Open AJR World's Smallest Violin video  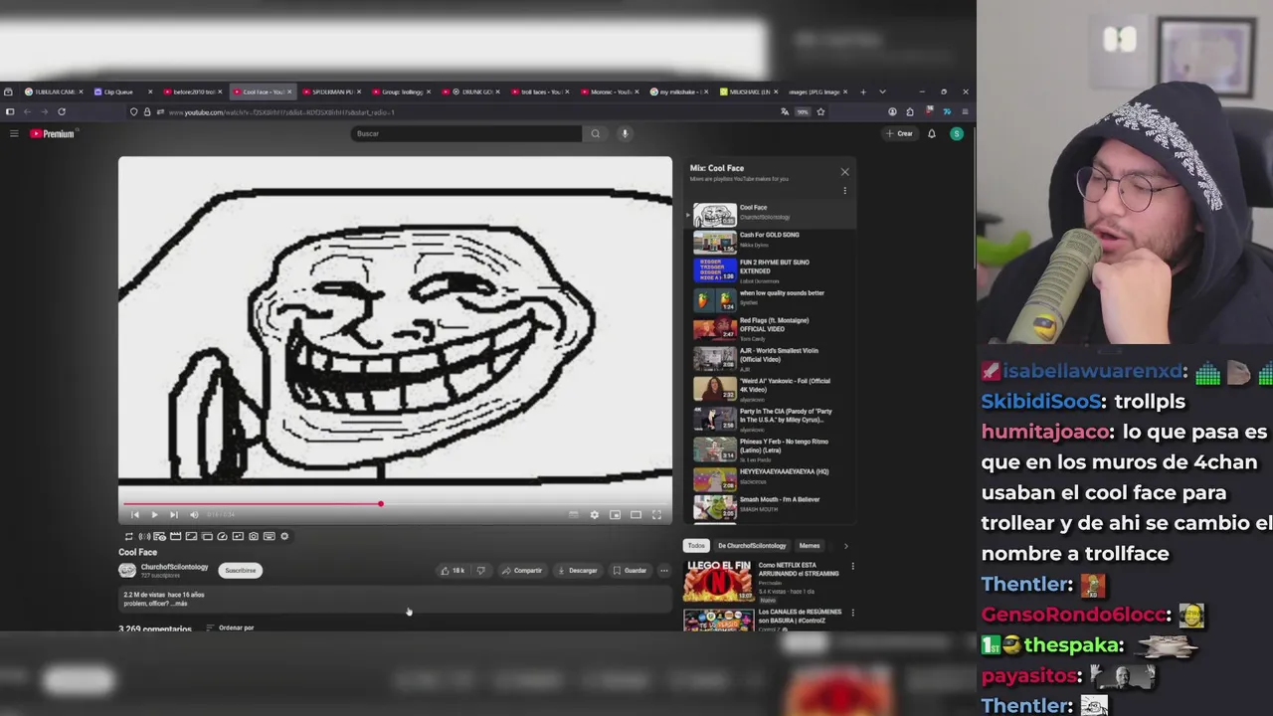pyautogui.click(x=770, y=358)
